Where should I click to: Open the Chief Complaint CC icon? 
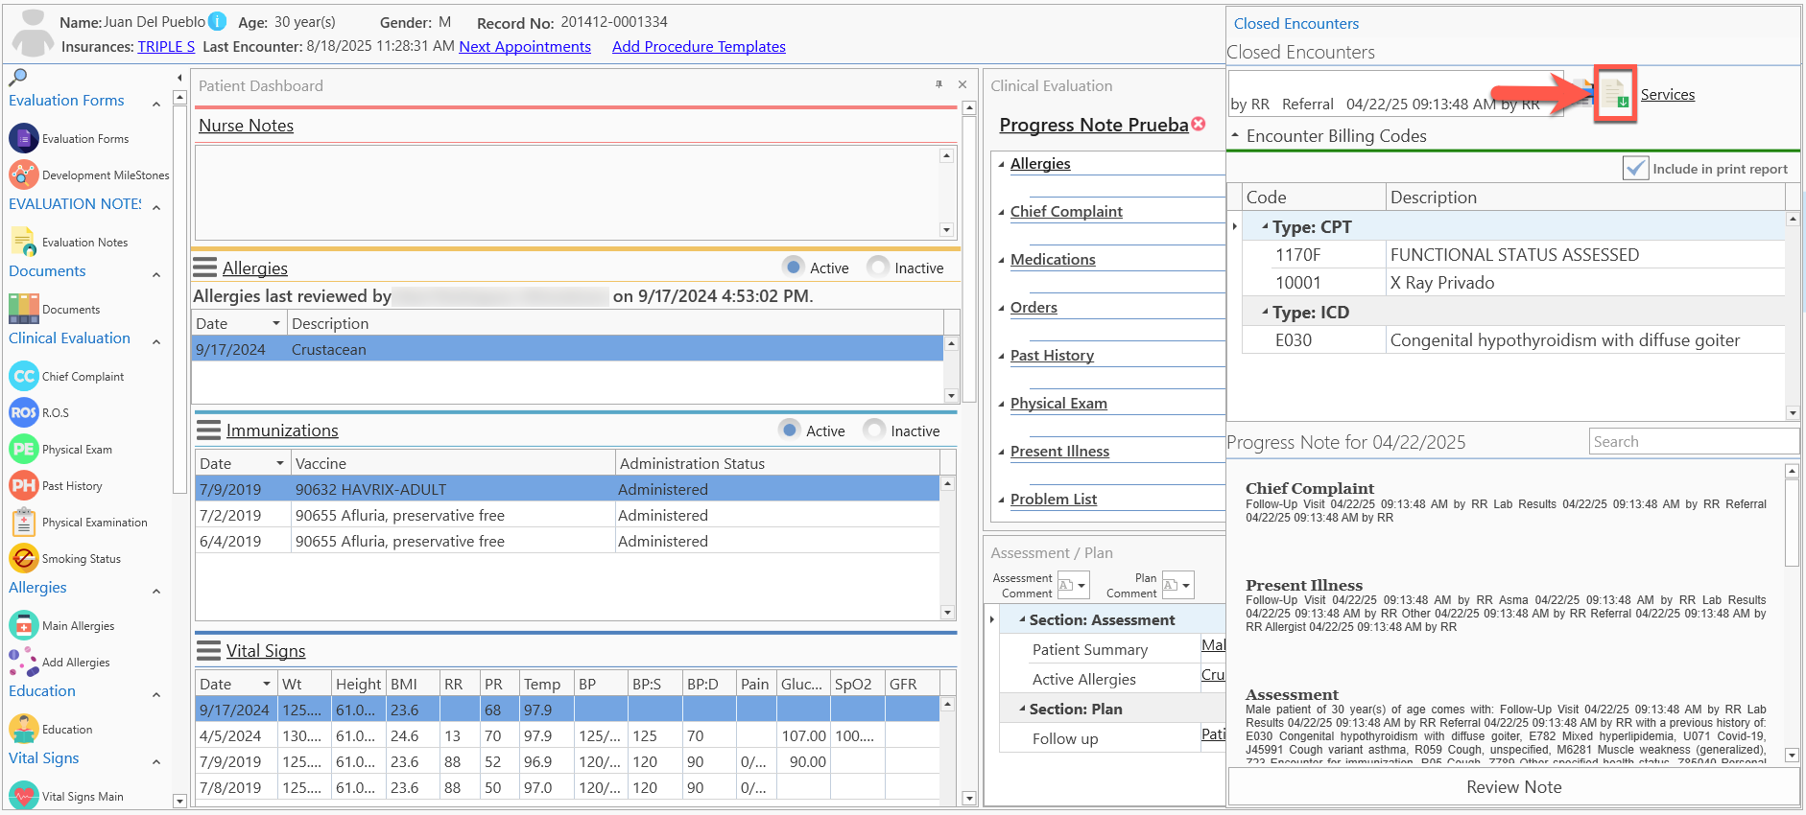tap(24, 377)
